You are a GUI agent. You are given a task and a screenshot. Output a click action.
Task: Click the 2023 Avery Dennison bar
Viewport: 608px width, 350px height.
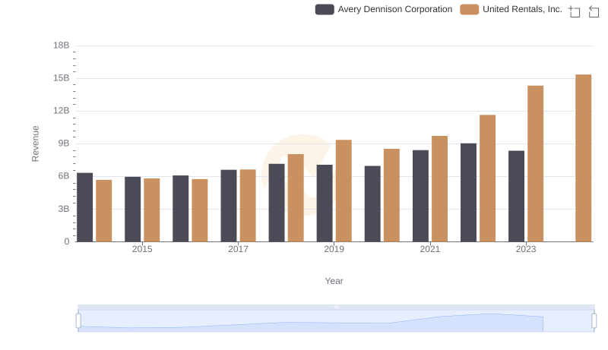point(516,197)
